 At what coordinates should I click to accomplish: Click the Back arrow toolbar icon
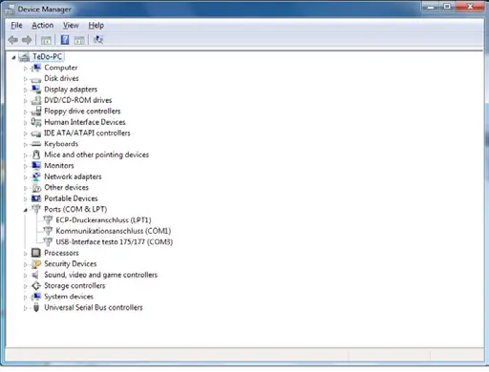coord(13,40)
